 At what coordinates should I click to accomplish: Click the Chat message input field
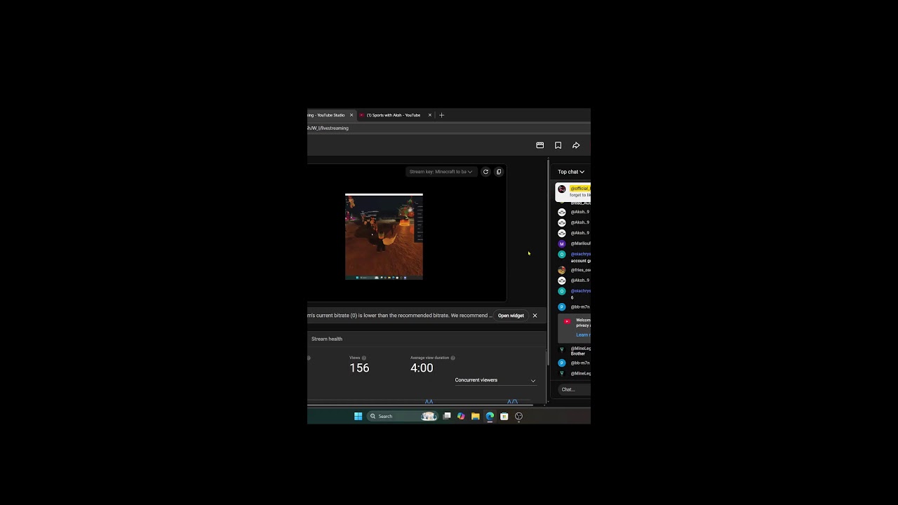575,389
